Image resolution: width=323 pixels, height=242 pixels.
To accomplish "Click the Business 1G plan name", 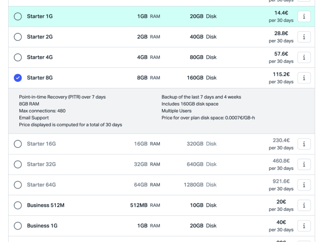I will click(42, 226).
